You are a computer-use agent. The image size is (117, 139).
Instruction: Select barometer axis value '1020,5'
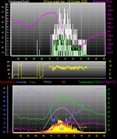110,36
